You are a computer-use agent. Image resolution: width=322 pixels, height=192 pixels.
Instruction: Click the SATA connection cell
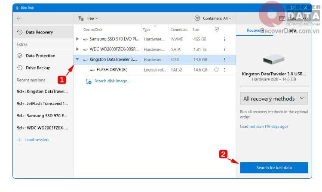point(176,50)
